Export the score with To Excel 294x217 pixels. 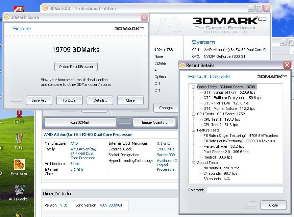[70, 100]
